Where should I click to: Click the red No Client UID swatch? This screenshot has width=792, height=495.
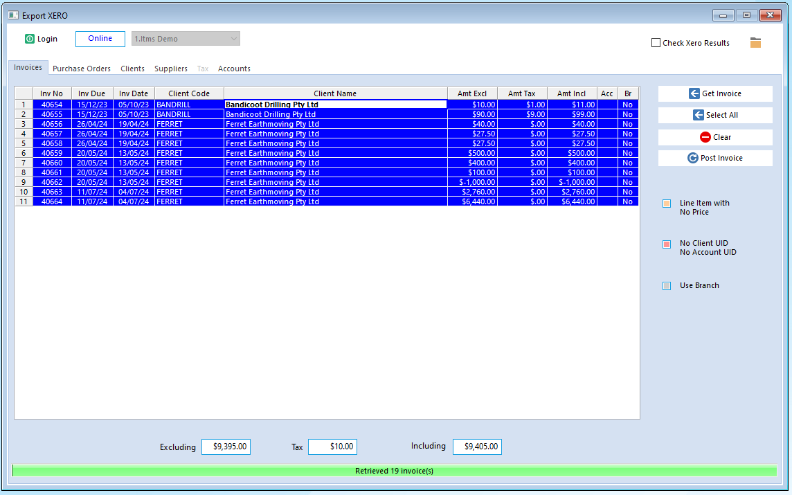point(667,244)
